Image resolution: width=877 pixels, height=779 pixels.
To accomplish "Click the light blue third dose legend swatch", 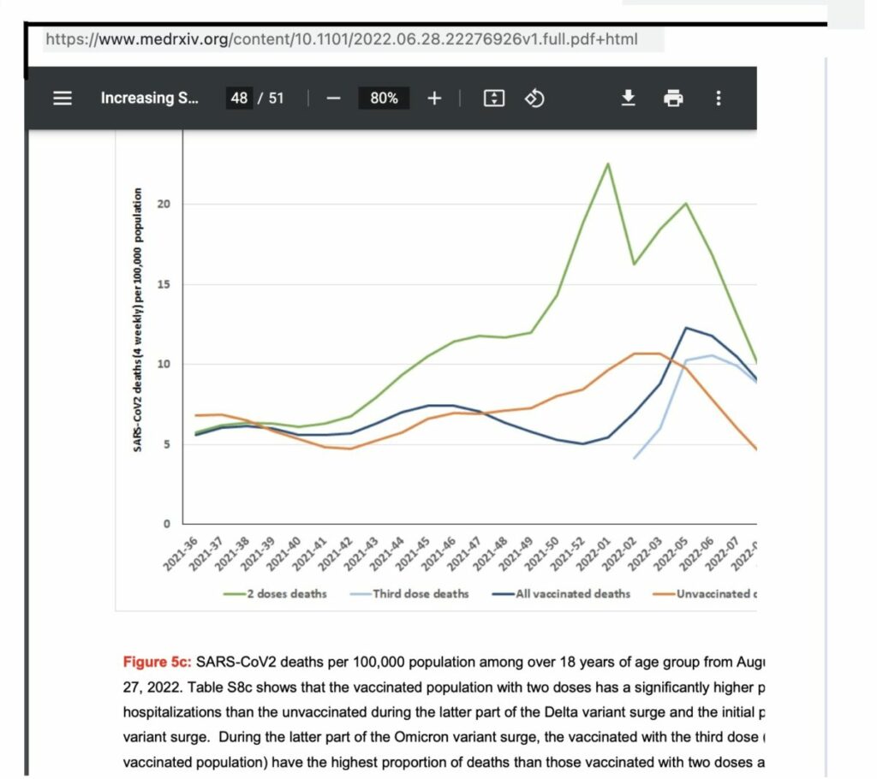I will point(361,594).
